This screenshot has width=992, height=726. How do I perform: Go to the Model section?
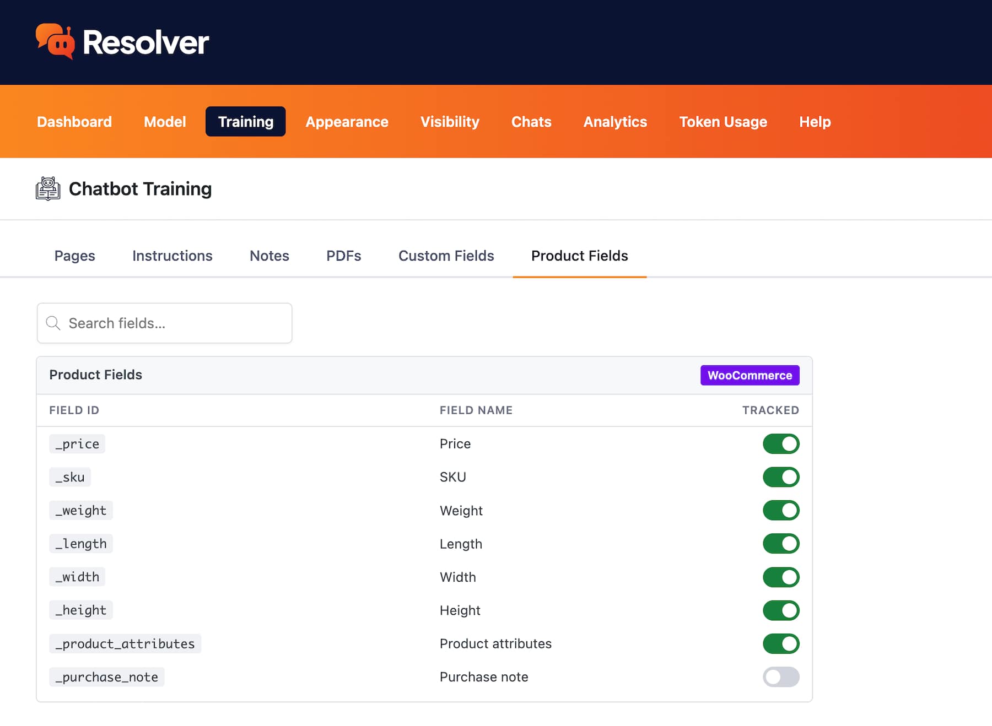pos(165,122)
